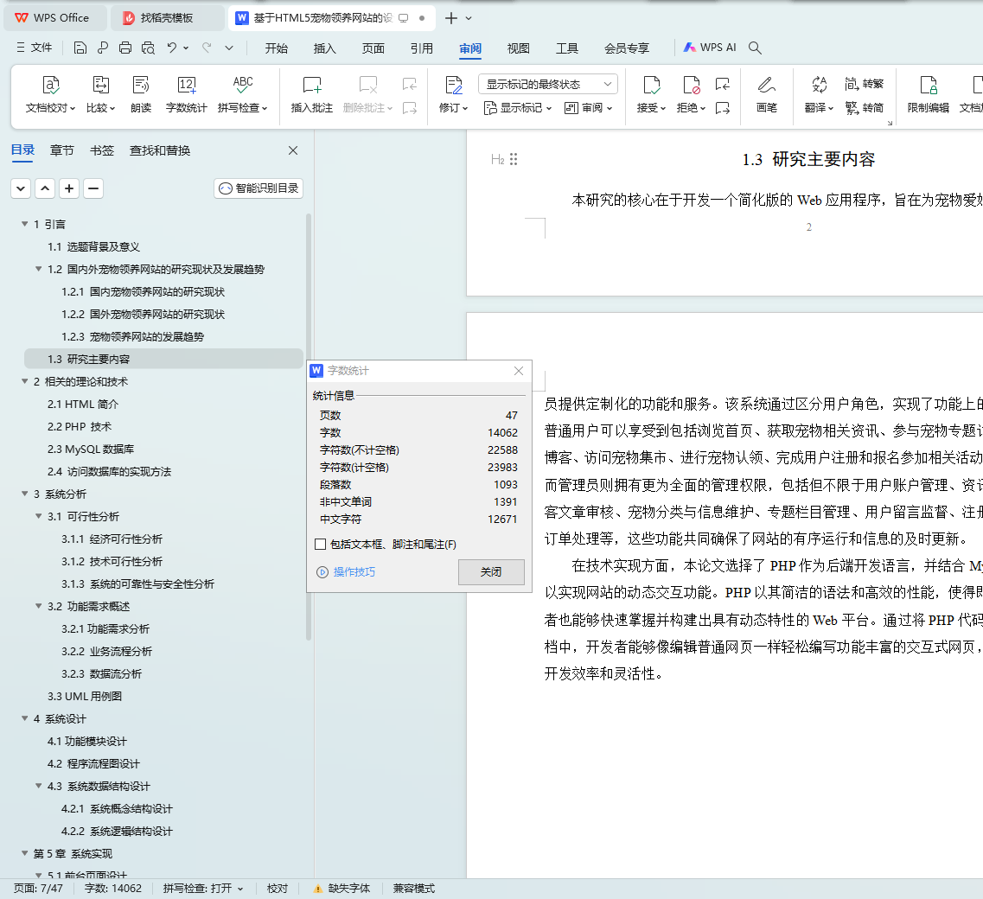This screenshot has height=899, width=983.
Task: Select the 画笔 pen tool
Action: point(767,94)
